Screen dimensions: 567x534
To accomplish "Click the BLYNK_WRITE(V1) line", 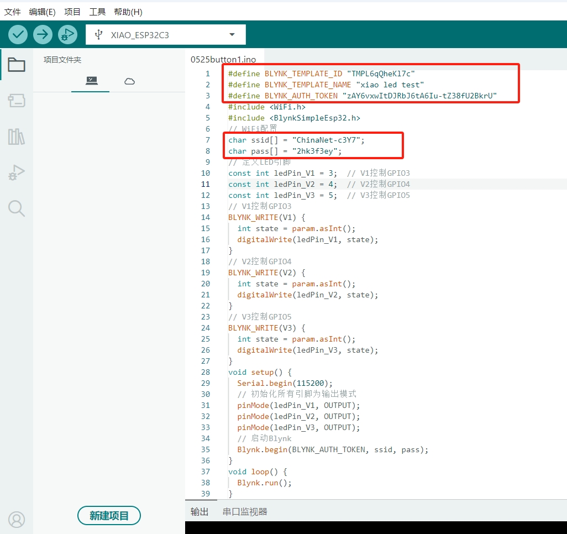I will [x=266, y=217].
